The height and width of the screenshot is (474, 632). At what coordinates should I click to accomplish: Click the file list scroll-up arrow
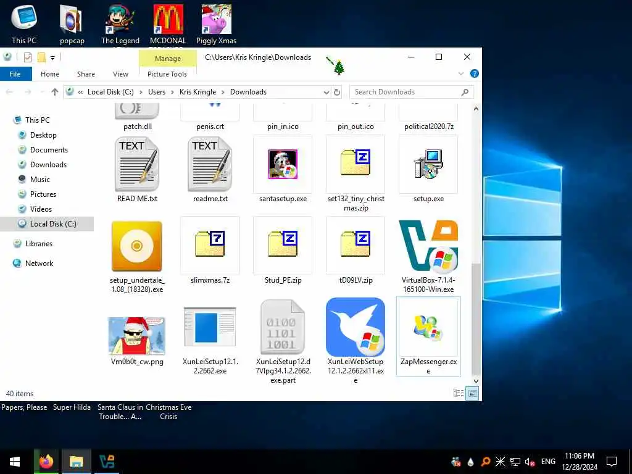point(476,109)
